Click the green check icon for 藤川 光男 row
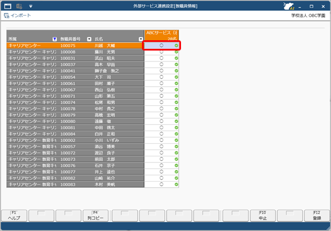The height and width of the screenshot is (231, 331). (x=176, y=52)
